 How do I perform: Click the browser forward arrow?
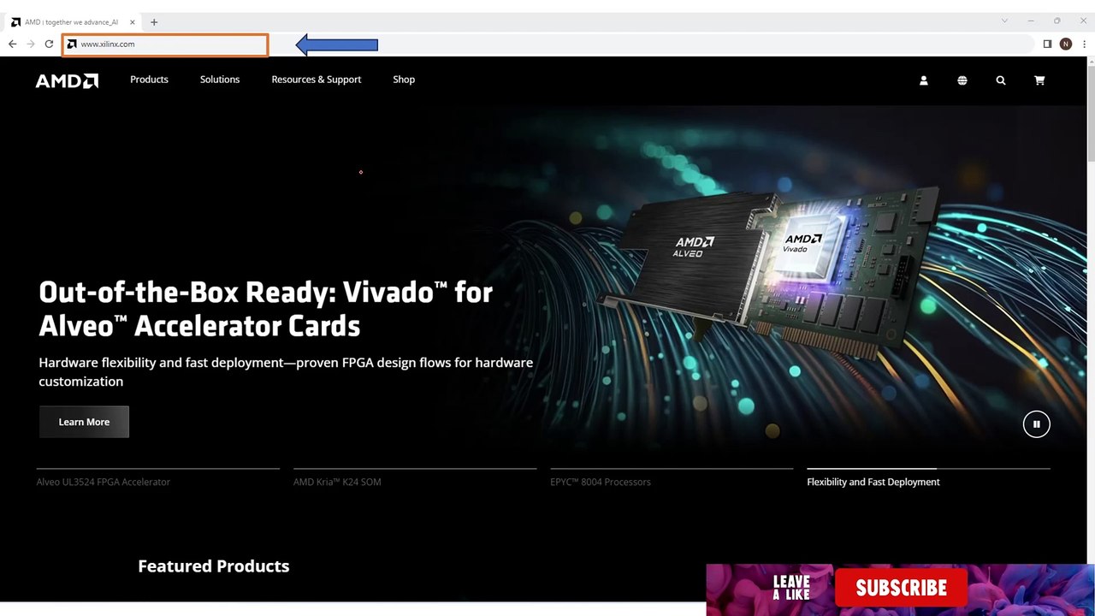(x=31, y=44)
